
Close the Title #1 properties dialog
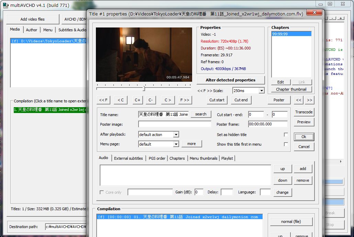tap(314, 12)
